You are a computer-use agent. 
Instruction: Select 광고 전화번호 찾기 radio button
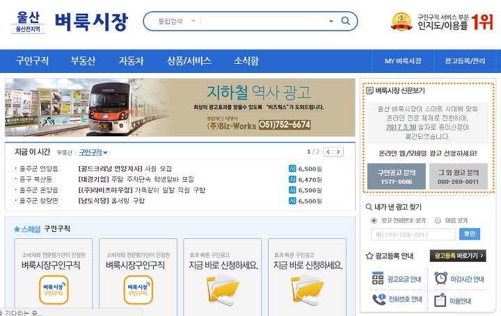[x=374, y=220]
